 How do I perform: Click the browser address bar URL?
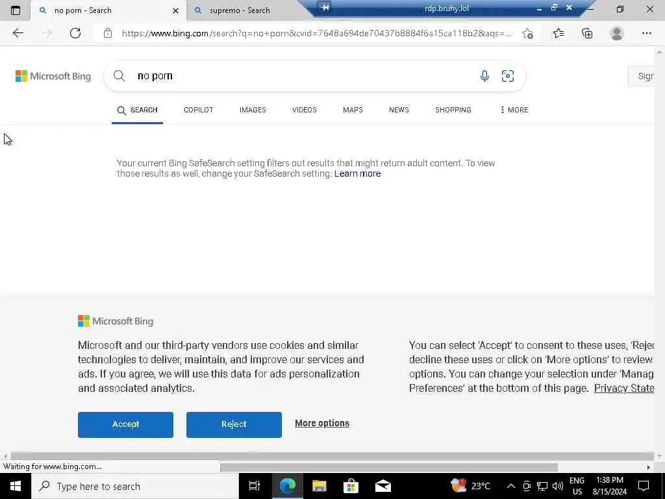[x=316, y=33]
